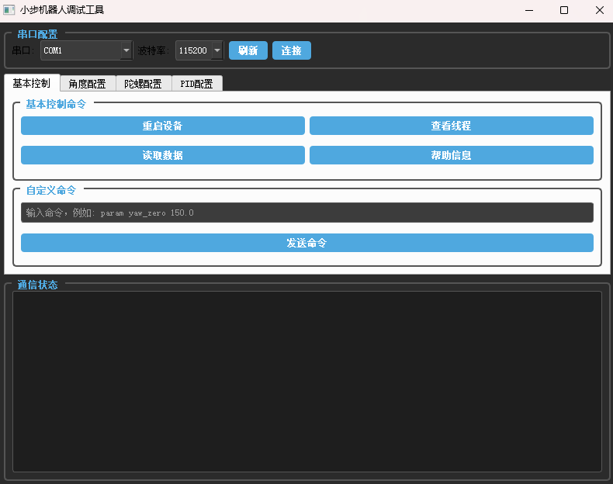Click the 帮助信息 button
Screen dimensions: 613x484
click(451, 155)
